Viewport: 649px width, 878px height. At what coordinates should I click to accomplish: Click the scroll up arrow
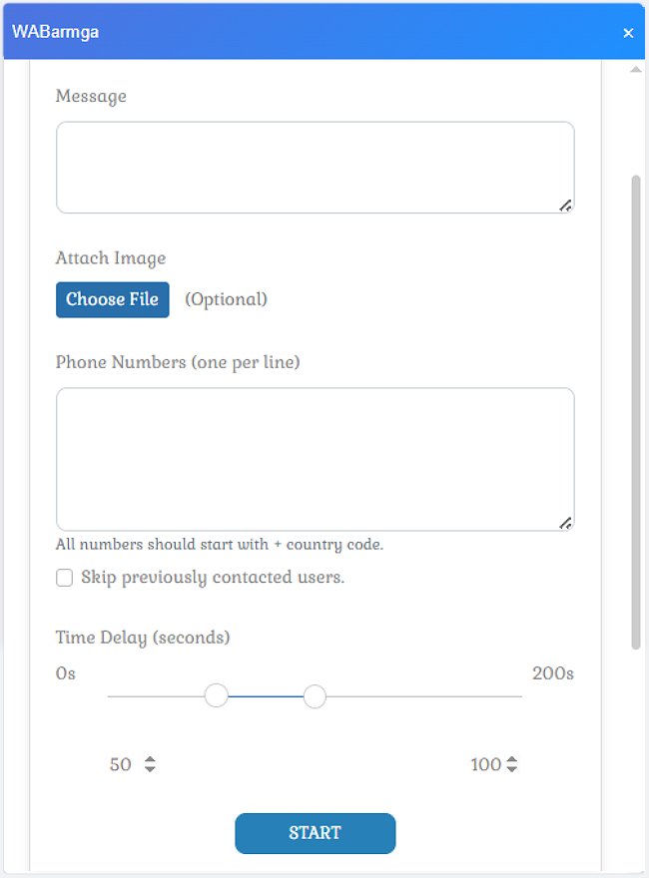[x=636, y=71]
